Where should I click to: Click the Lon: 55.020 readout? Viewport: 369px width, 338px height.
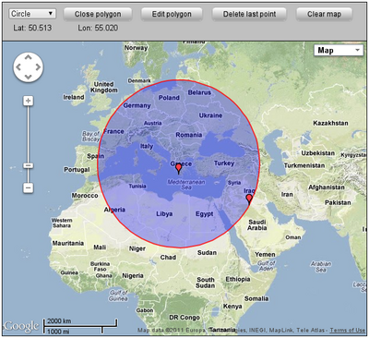click(x=98, y=28)
